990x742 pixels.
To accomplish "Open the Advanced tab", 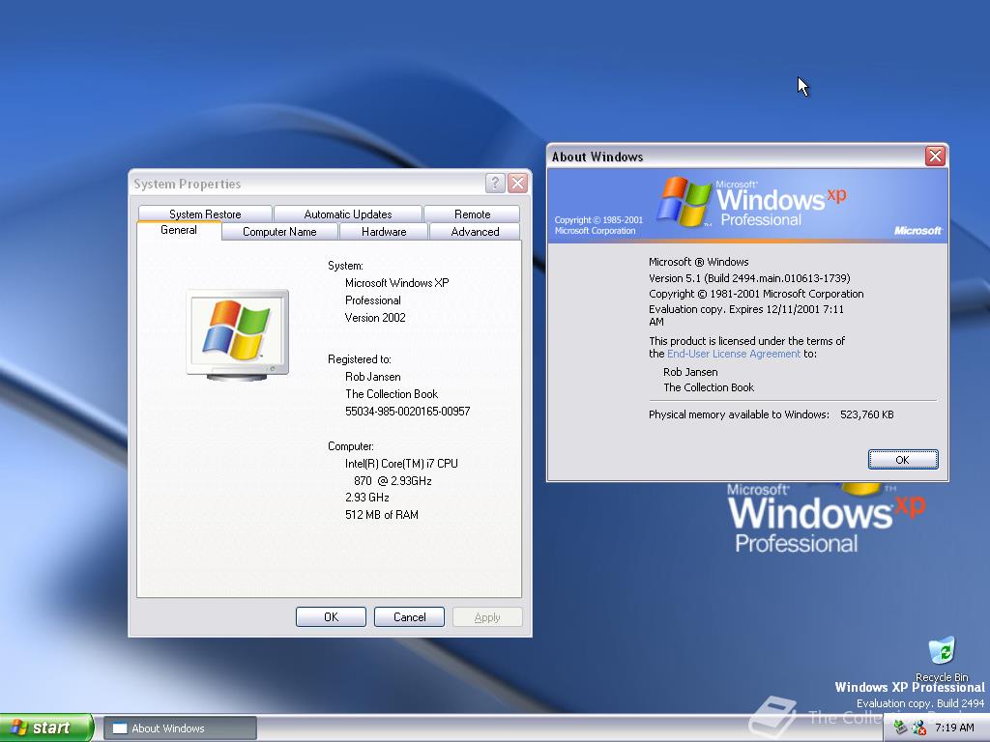I will tap(475, 232).
